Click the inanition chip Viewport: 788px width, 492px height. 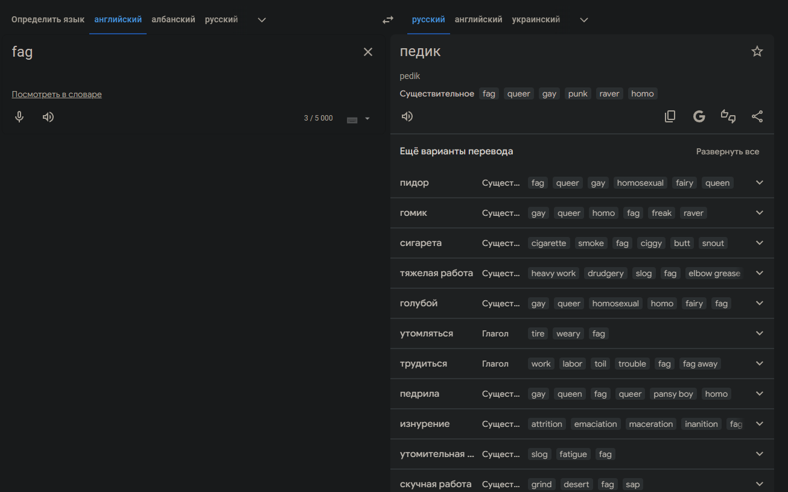click(701, 424)
